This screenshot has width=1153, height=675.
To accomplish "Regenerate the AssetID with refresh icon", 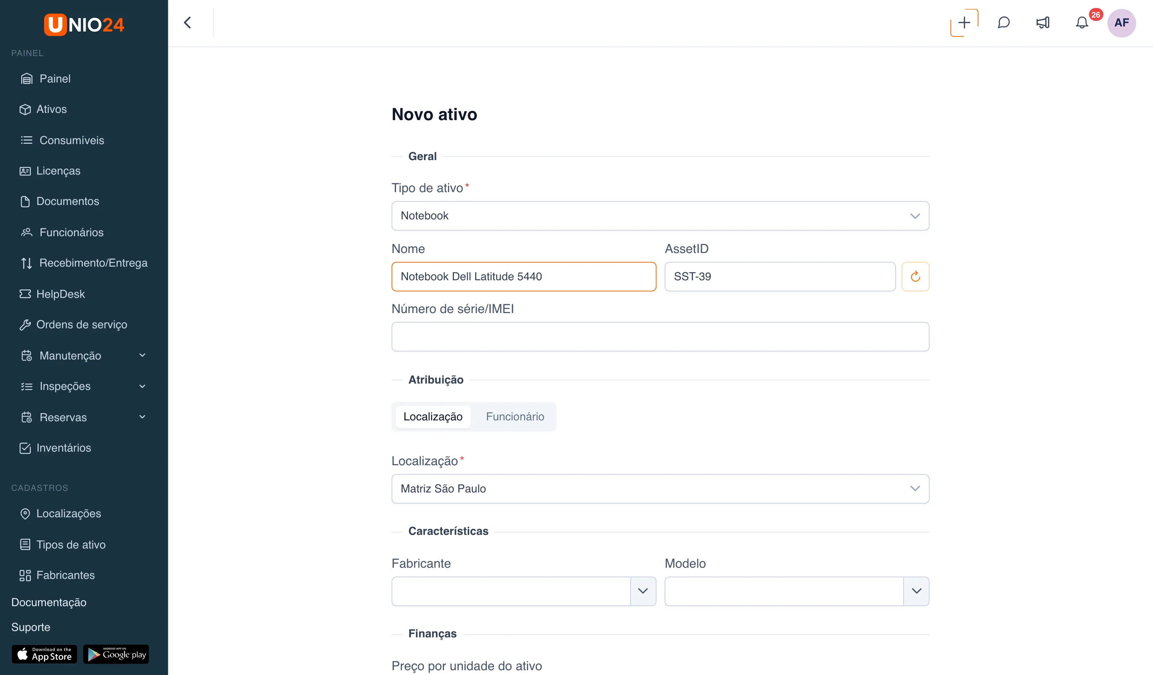I will click(915, 276).
